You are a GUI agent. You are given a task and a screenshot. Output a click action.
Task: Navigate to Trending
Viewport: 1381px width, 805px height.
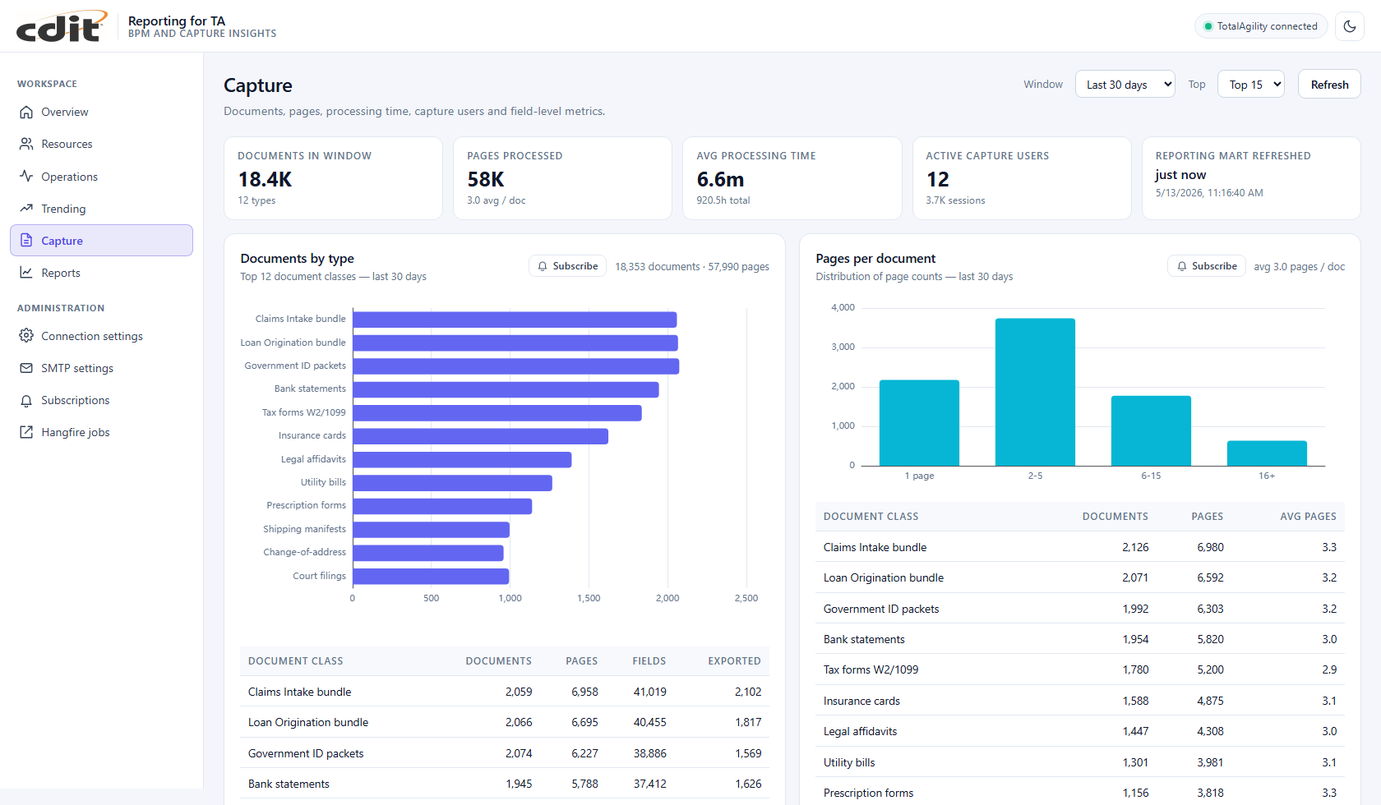[101, 209]
